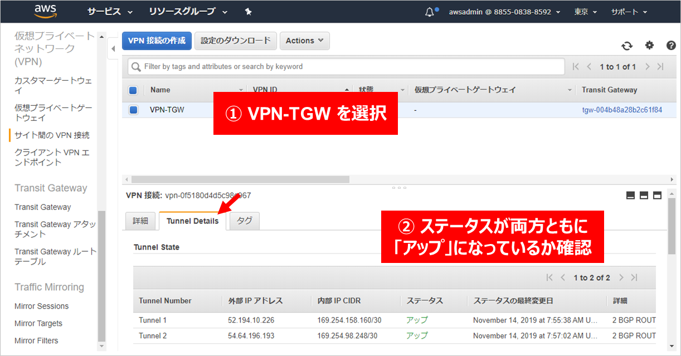Open the 東京 region selector

pyautogui.click(x=585, y=12)
